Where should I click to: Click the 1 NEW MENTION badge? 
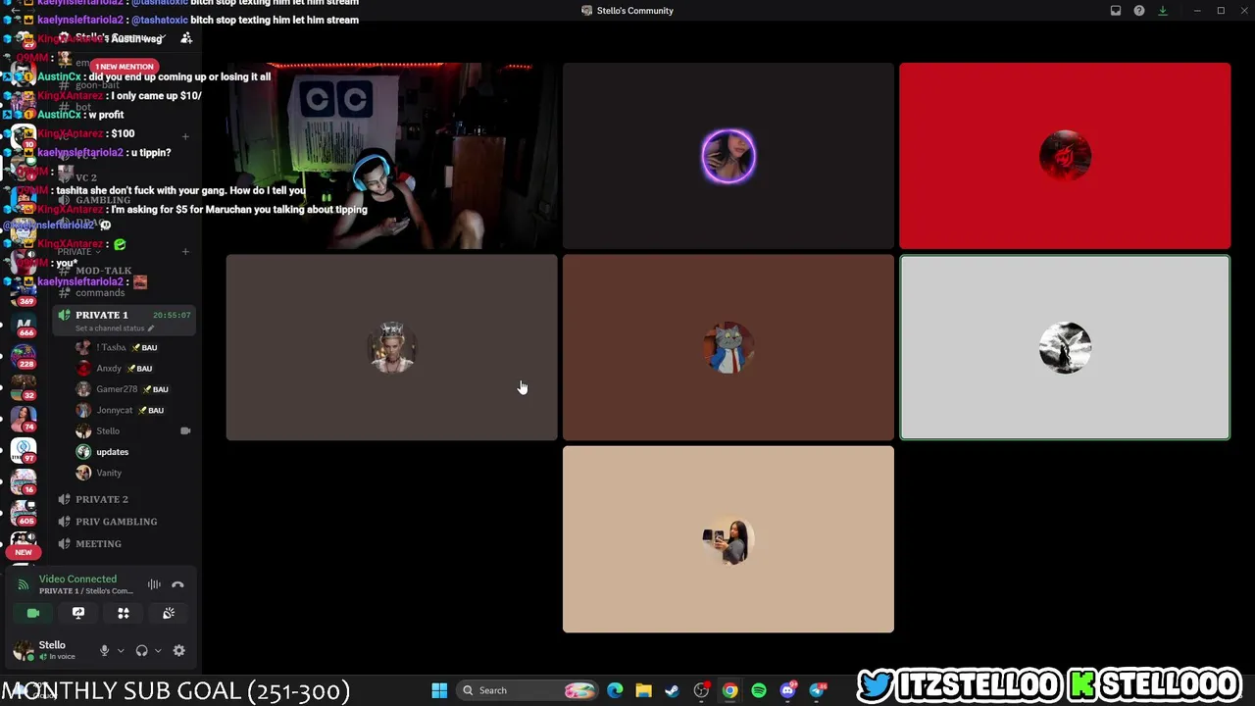coord(125,66)
